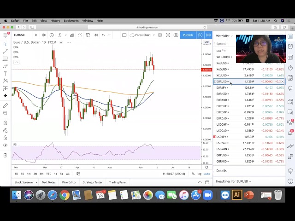Select the trend line drawing tool

5,52
